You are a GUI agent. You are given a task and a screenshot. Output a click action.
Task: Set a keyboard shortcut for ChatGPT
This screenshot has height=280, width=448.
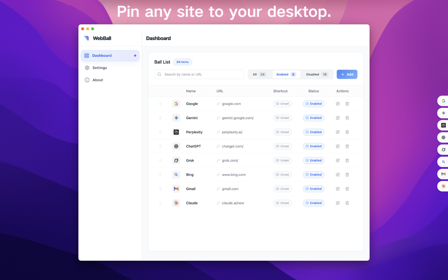282,146
